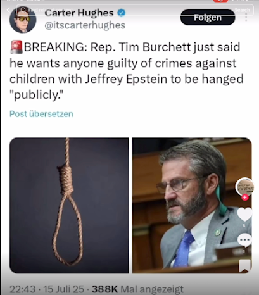Like the video with heart icon
Image resolution: width=259 pixels, height=295 pixels.
[245, 214]
